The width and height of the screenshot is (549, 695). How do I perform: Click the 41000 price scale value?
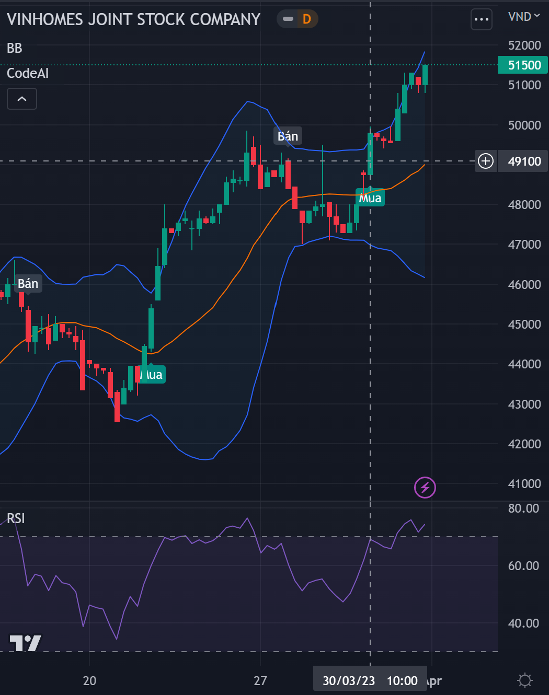click(524, 484)
